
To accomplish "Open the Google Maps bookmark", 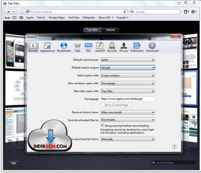I will click(56, 18).
